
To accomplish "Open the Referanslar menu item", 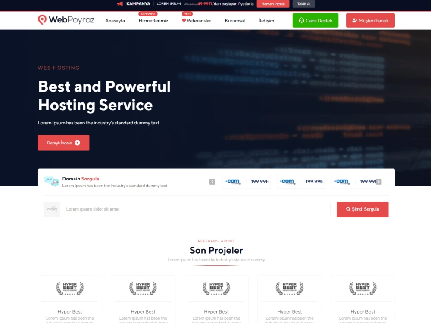I will tap(199, 21).
